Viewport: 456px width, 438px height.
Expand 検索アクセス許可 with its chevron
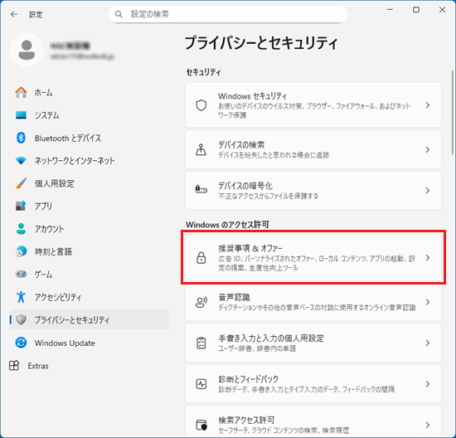click(x=428, y=425)
